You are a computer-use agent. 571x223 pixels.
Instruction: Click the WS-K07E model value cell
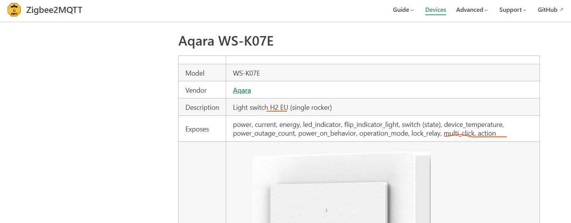click(x=246, y=73)
